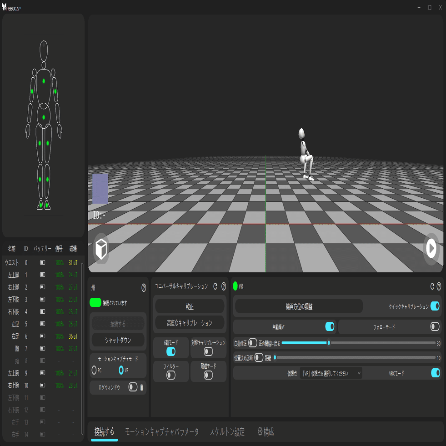Select the PC motion capture mode

click(x=95, y=370)
